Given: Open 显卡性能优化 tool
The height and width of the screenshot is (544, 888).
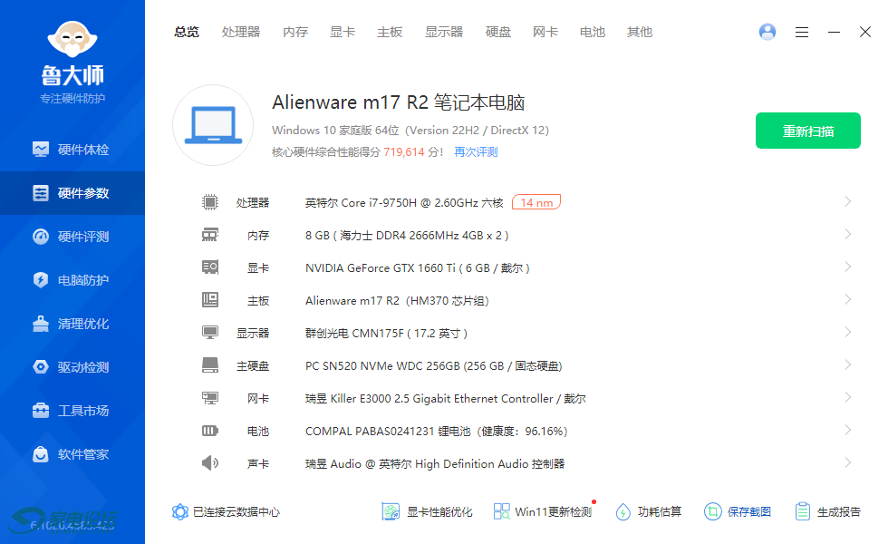Looking at the screenshot, I should tap(427, 512).
